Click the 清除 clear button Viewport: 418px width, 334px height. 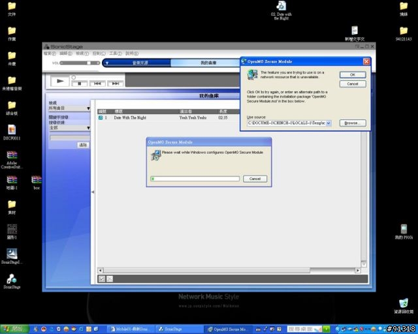[83, 145]
